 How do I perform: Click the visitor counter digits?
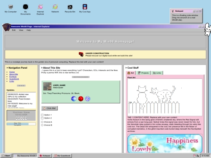pos(21,118)
